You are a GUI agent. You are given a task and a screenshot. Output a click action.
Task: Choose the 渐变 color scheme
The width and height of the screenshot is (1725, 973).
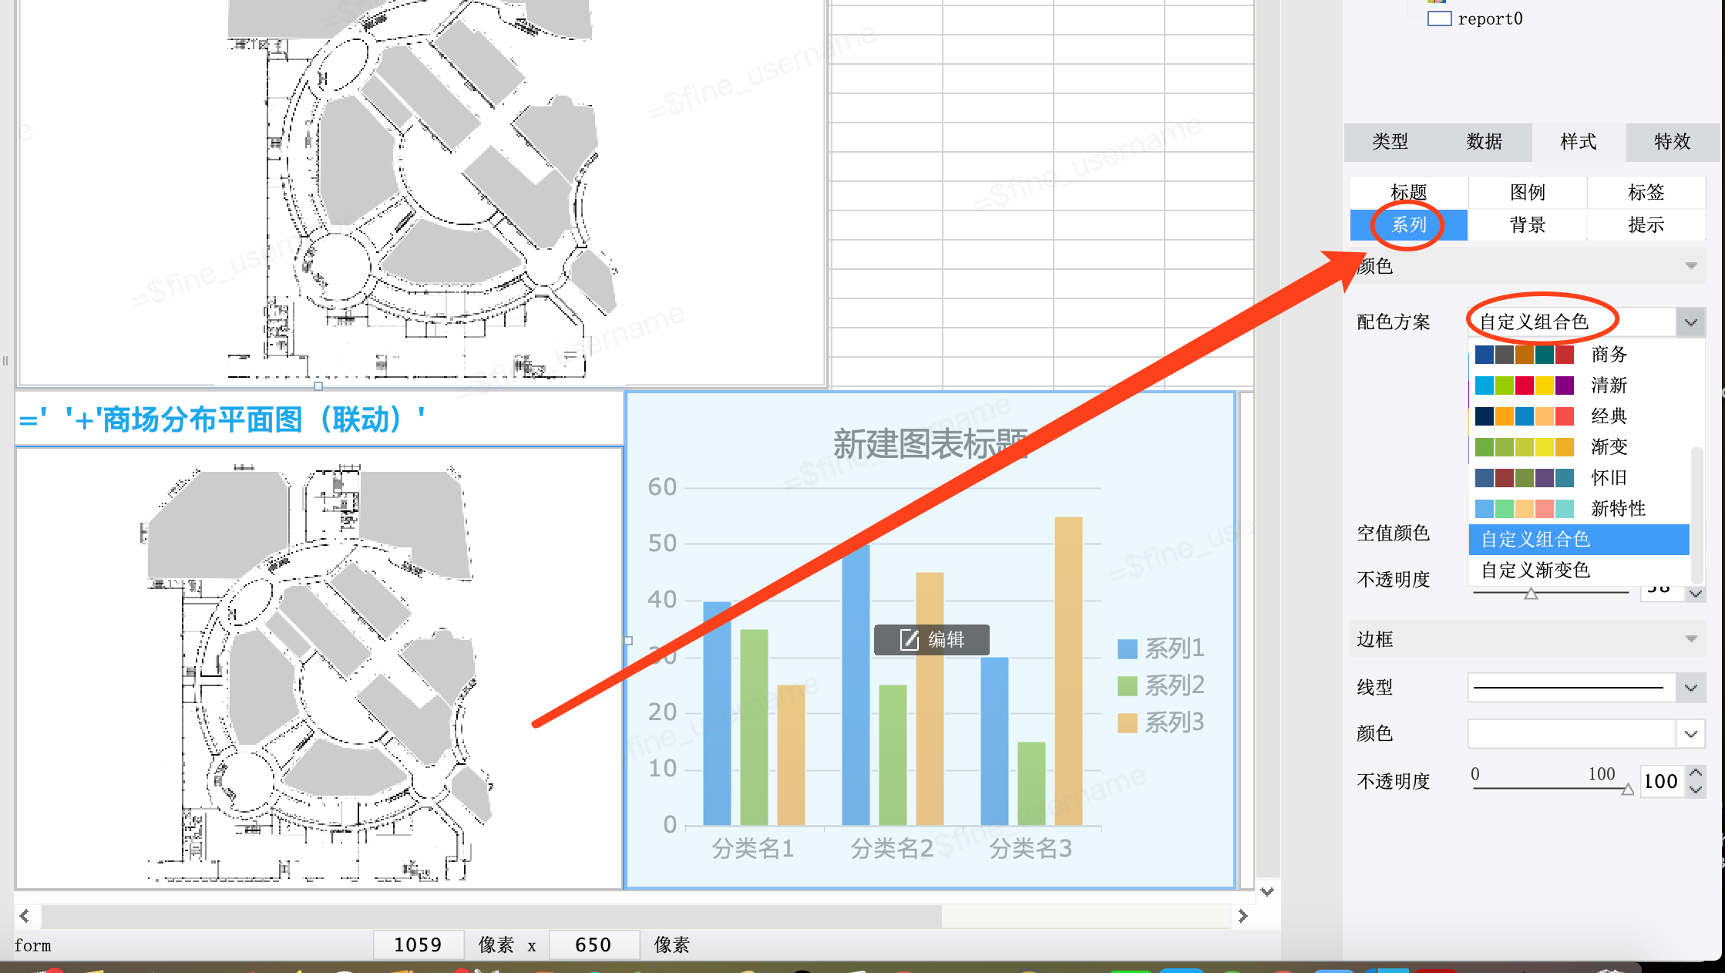click(1579, 447)
